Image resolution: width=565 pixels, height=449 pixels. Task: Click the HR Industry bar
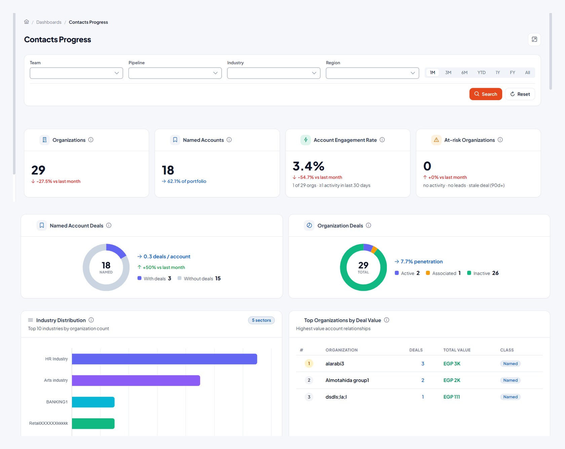click(164, 359)
